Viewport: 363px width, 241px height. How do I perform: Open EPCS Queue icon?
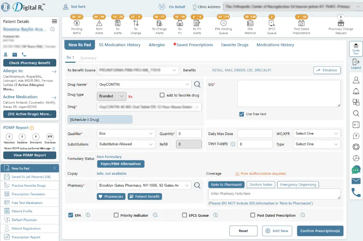(x=272, y=23)
